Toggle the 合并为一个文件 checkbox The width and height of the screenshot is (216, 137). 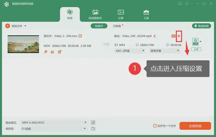coord(155,126)
